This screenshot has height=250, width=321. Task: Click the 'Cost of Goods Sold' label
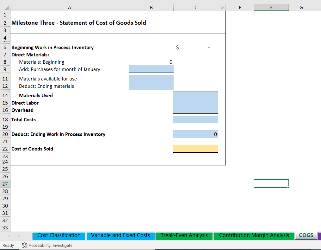point(32,149)
